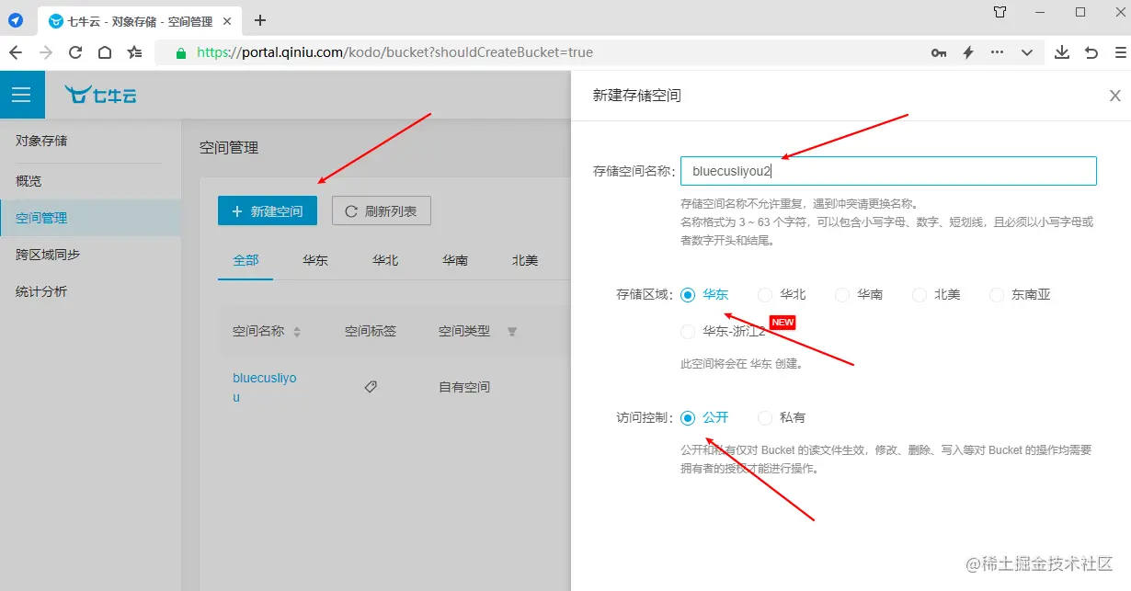This screenshot has height=591, width=1131.
Task: Click the 存储空间名称 input field
Action: [x=888, y=171]
